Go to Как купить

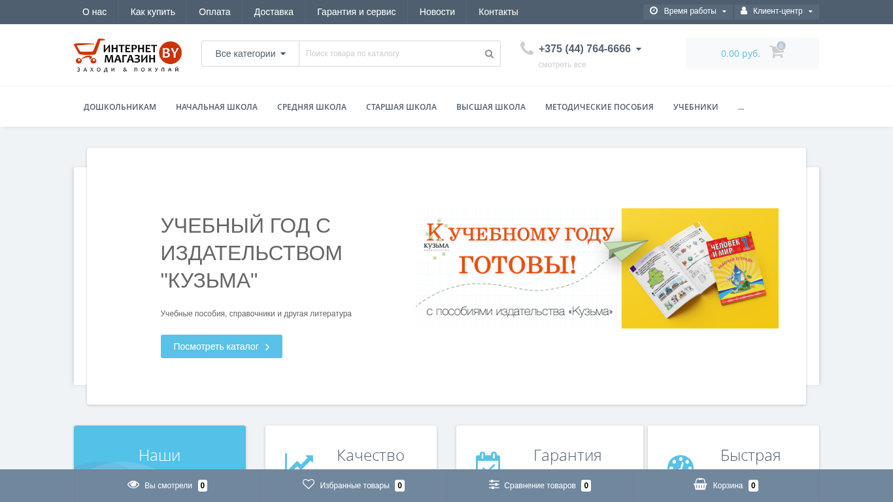click(x=152, y=12)
